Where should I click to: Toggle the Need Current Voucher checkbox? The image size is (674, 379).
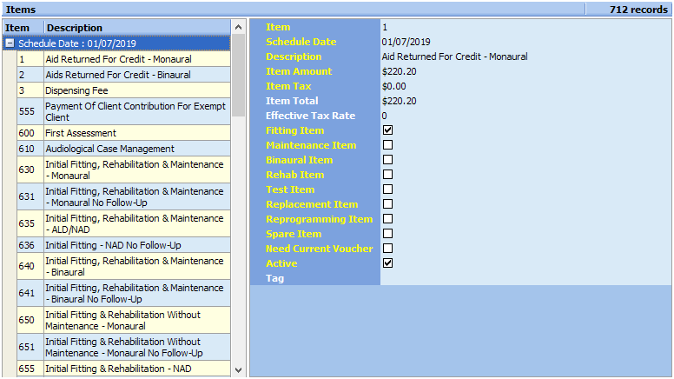tap(387, 249)
